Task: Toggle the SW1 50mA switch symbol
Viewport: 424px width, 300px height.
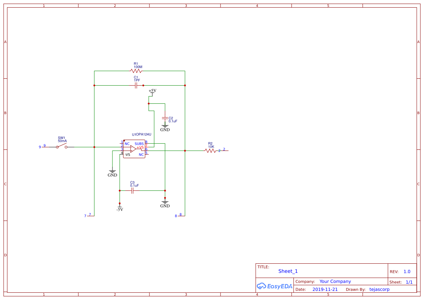Action: [61, 147]
